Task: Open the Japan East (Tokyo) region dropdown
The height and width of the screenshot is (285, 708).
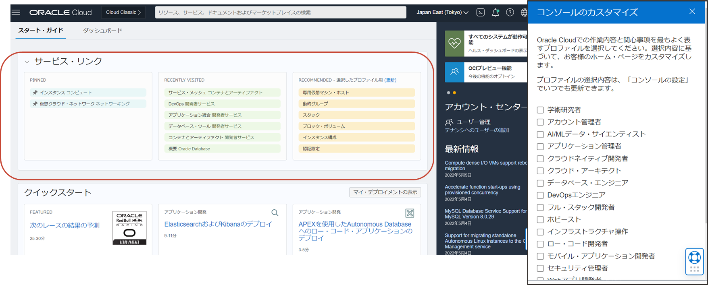Action: tap(442, 12)
